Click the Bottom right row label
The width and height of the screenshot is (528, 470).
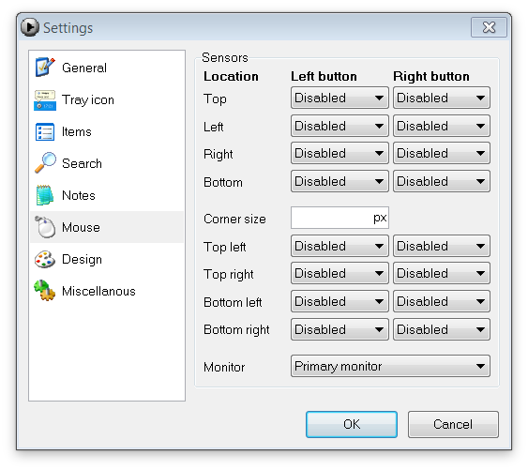click(x=236, y=330)
